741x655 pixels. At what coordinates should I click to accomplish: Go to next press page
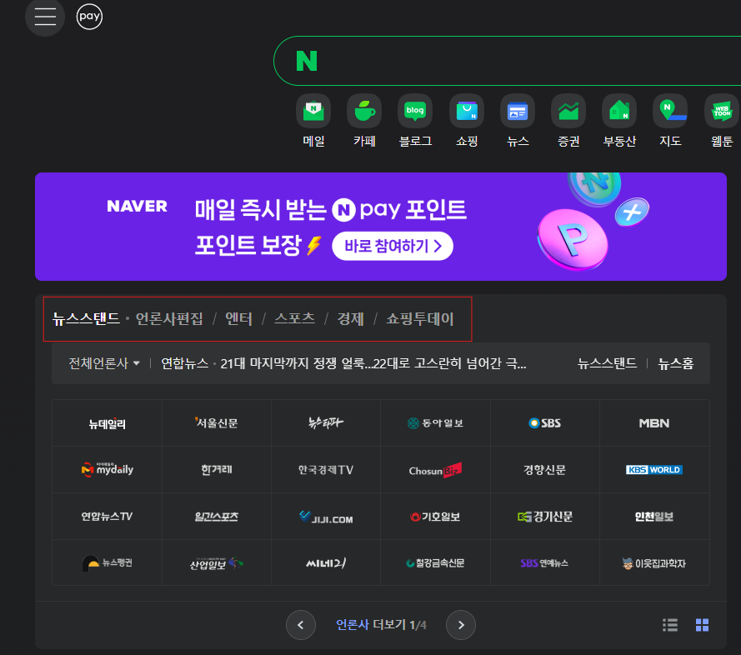point(461,625)
